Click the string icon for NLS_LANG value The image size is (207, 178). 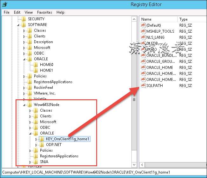[143, 37]
